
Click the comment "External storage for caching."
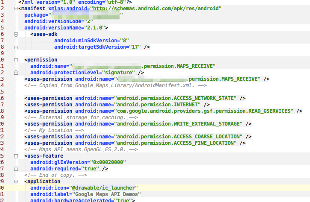[81, 117]
